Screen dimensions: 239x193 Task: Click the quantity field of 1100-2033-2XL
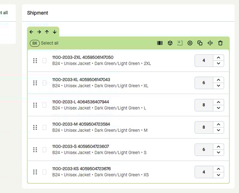pos(204,61)
